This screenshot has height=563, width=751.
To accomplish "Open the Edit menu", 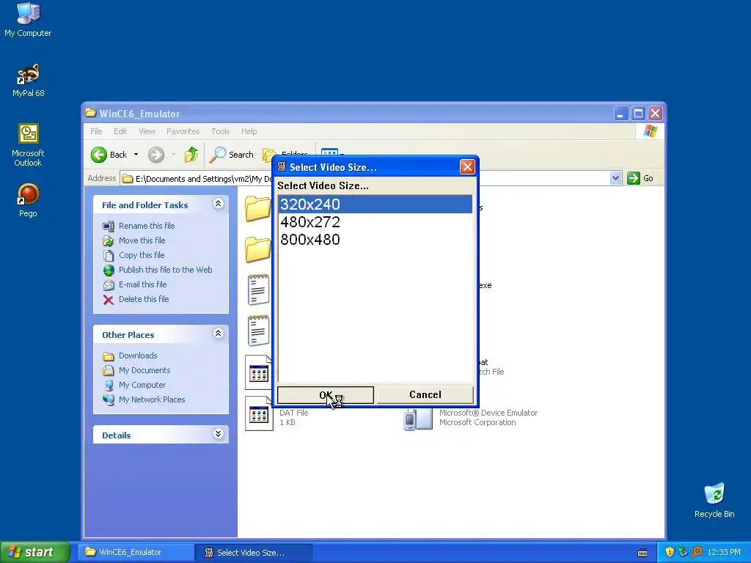I will click(x=120, y=131).
